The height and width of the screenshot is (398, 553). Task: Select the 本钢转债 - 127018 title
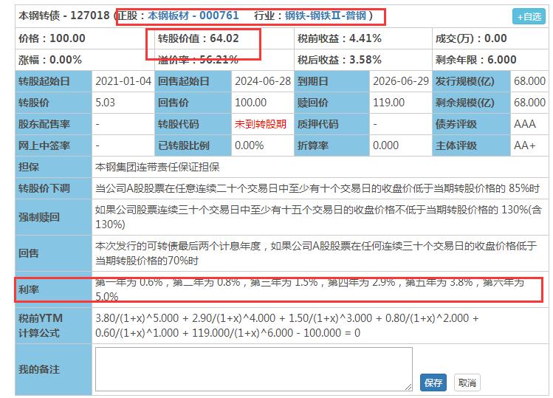[x=63, y=16]
